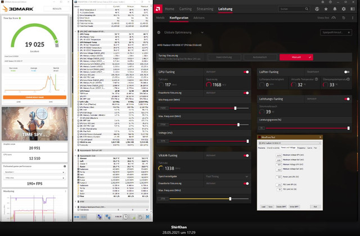The width and height of the screenshot is (360, 236).
Task: Open the Features tab in MorePowerTool
Action: (262, 148)
